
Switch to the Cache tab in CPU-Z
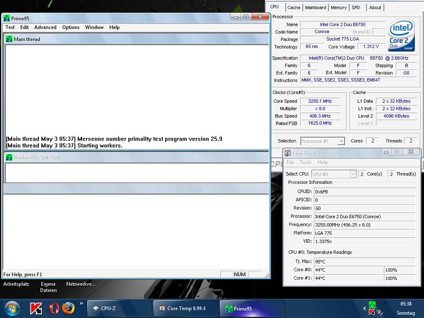[294, 8]
